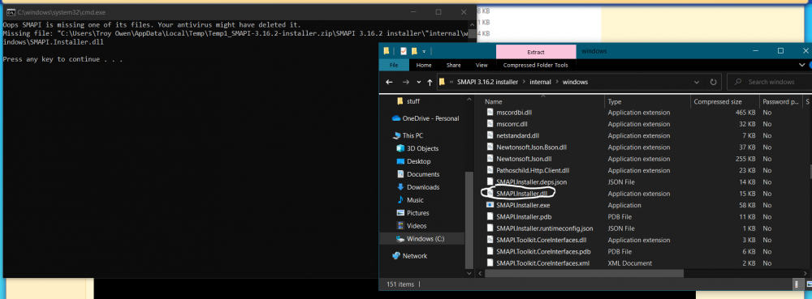Open the File menu tab
Screen dimensions: 812x299
pyautogui.click(x=394, y=65)
